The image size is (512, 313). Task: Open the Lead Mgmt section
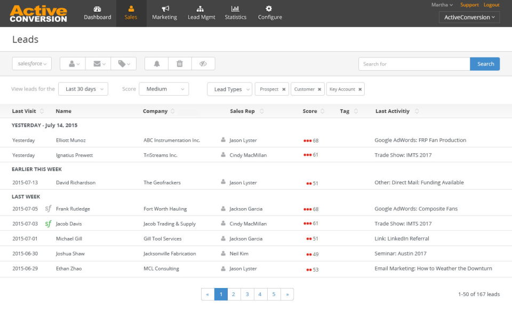point(201,13)
